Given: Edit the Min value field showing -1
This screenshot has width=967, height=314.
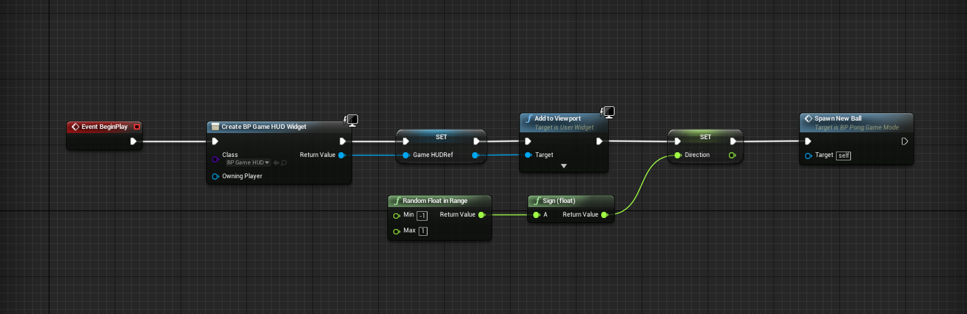Looking at the screenshot, I should tap(423, 215).
